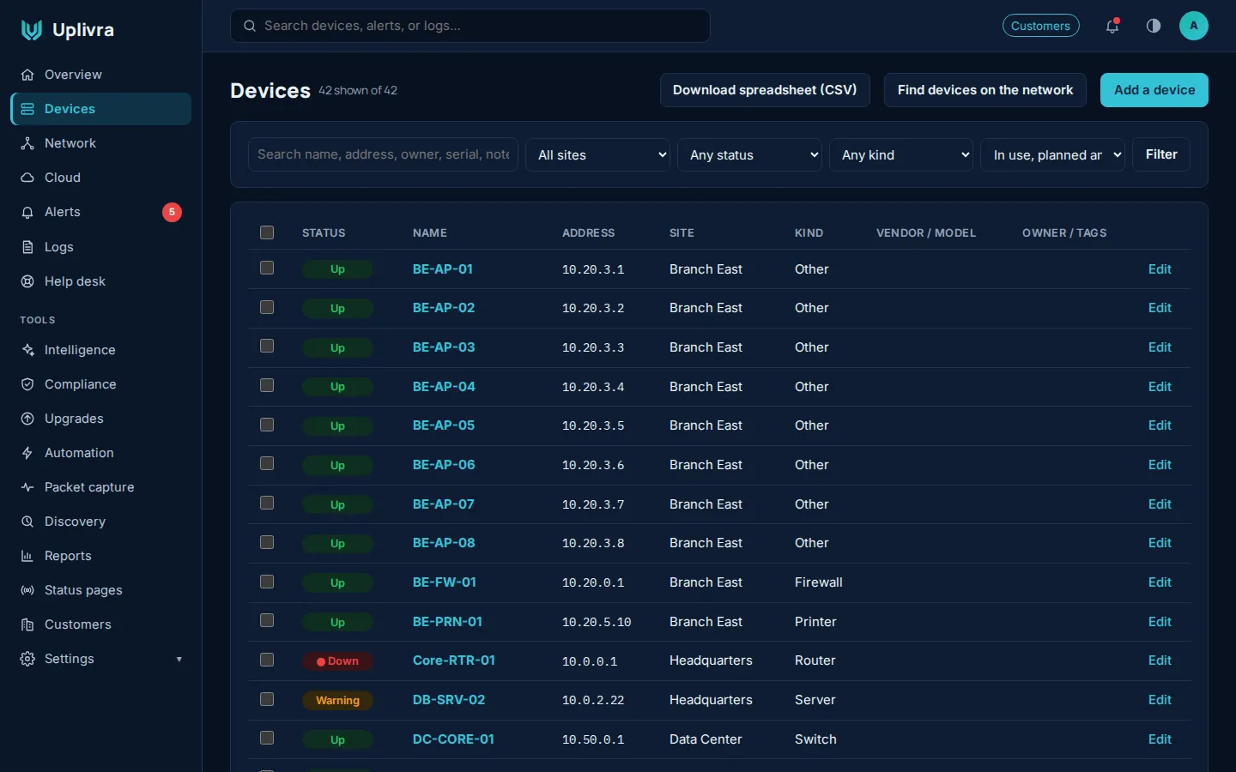Toggle the dark/light theme icon
Viewport: 1236px width, 772px height.
coord(1154,26)
